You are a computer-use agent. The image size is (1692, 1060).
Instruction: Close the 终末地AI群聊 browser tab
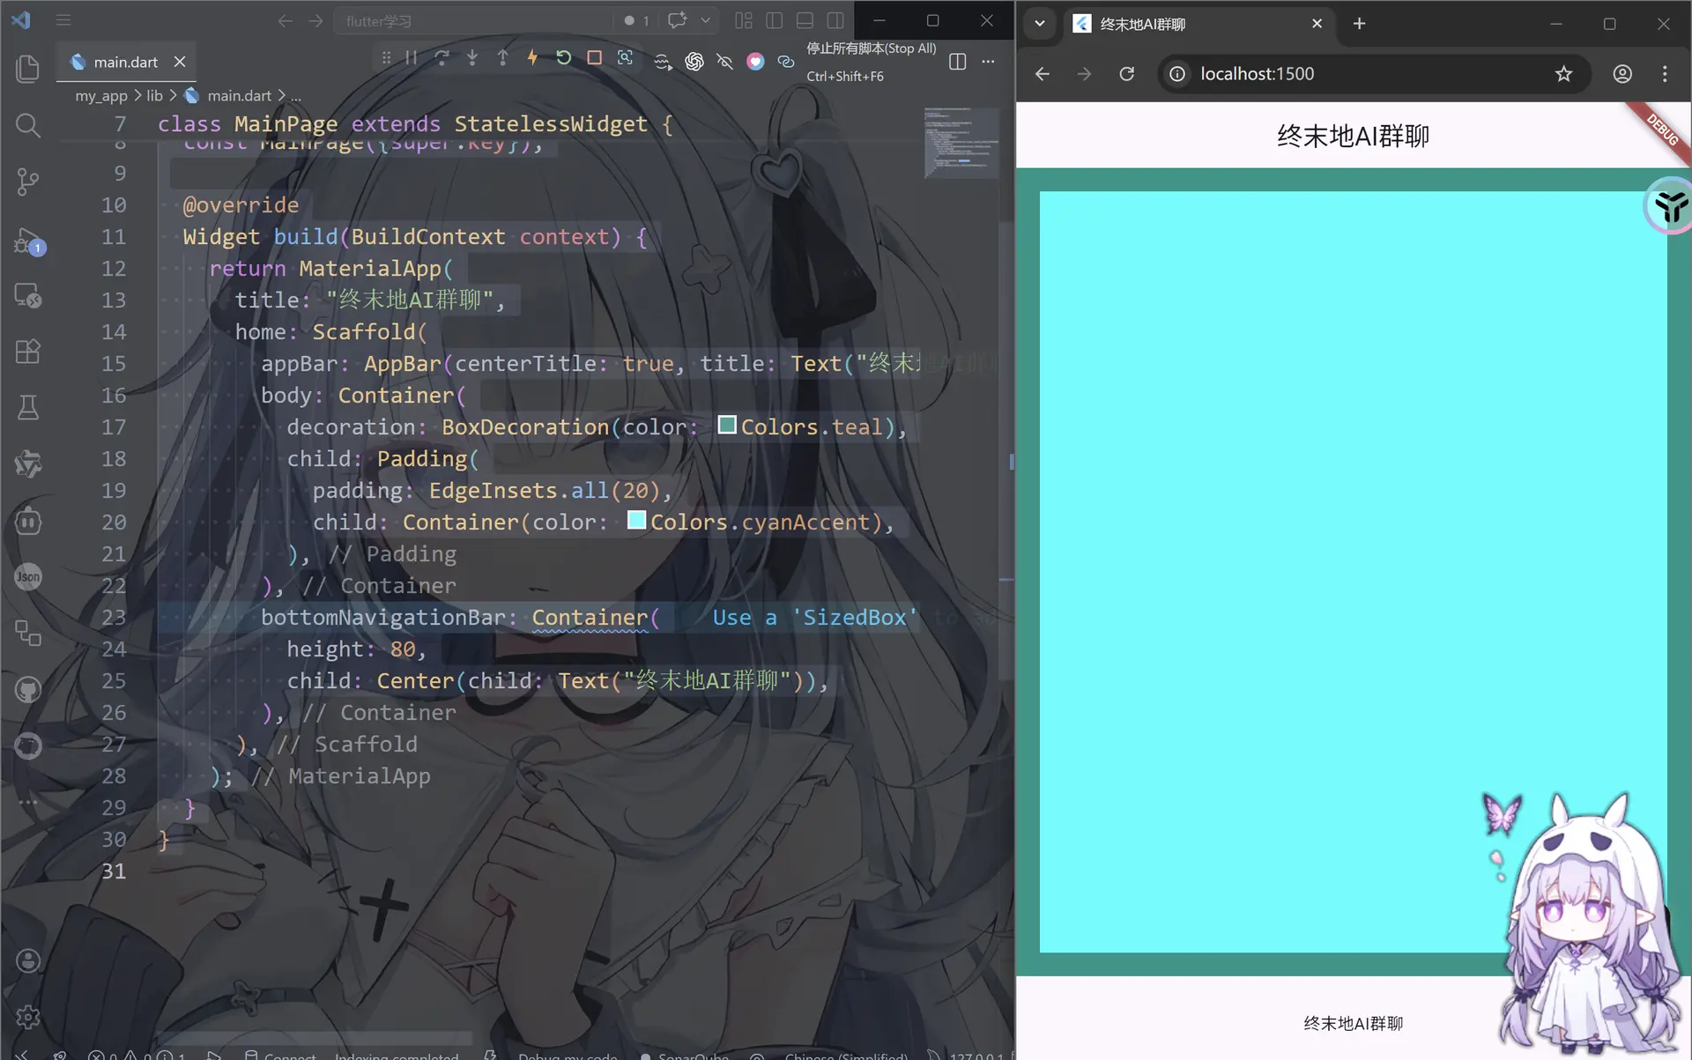point(1317,24)
